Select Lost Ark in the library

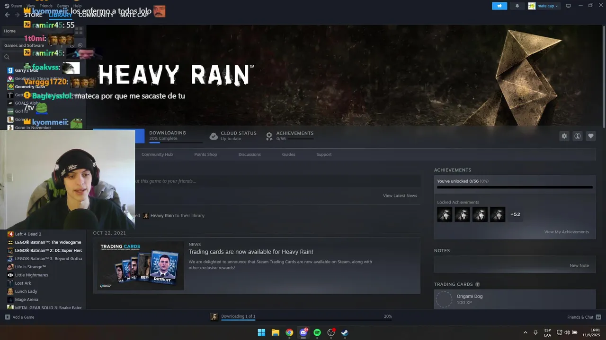(x=23, y=283)
